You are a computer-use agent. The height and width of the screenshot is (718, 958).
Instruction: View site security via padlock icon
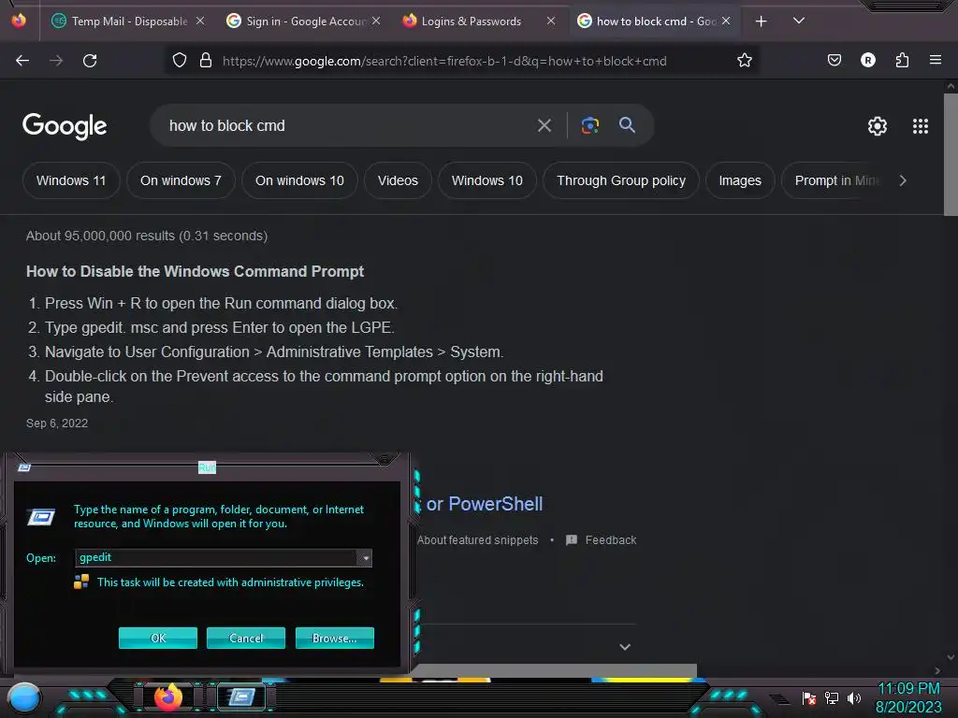206,60
